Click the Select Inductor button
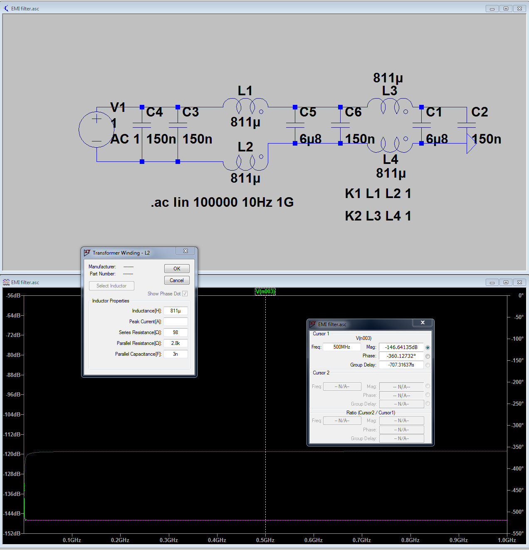This screenshot has height=550, width=529. click(111, 286)
